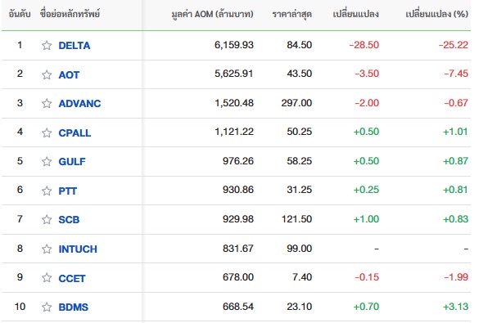
Task: Sort by ราคาล่าสุด column header
Action: 291,14
